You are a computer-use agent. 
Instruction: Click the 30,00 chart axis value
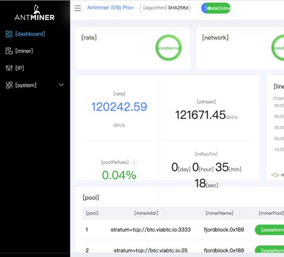[279, 128]
